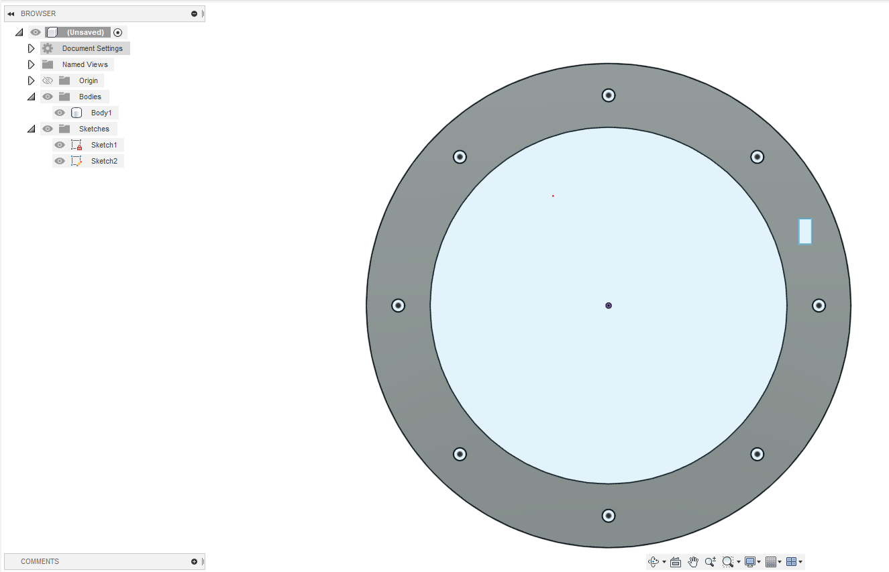The height and width of the screenshot is (572, 889).
Task: Show the hidden Origin folder
Action: [x=48, y=80]
